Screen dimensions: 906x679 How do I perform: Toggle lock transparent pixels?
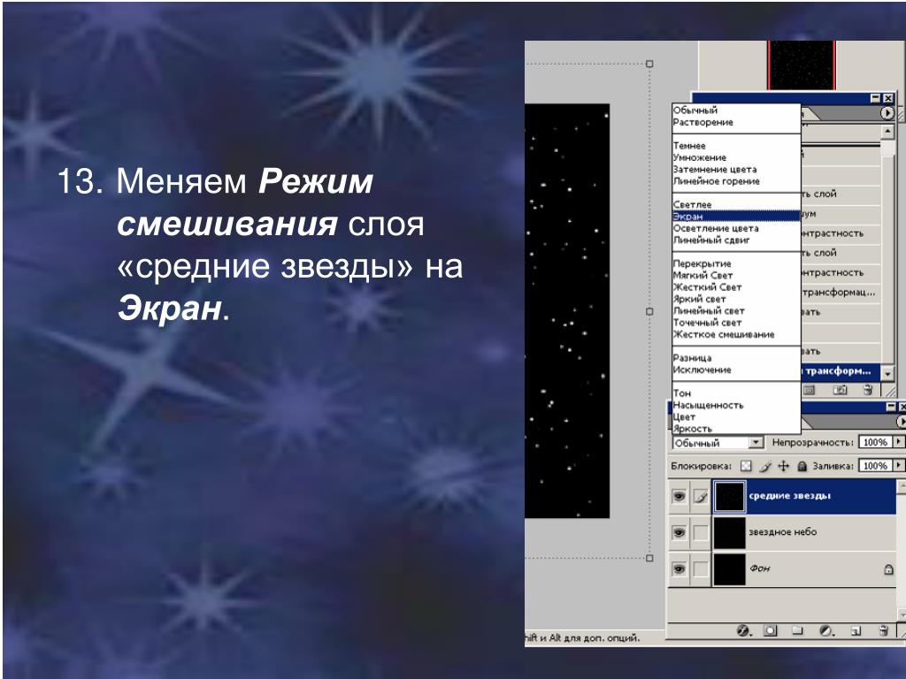point(746,466)
